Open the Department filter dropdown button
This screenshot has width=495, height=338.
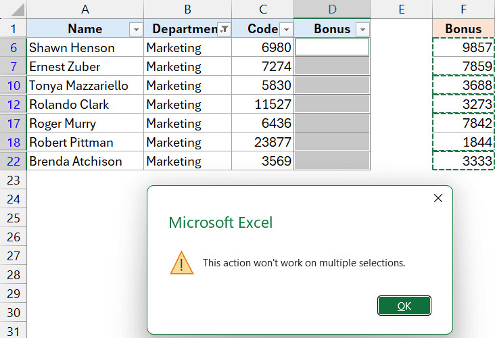(224, 29)
